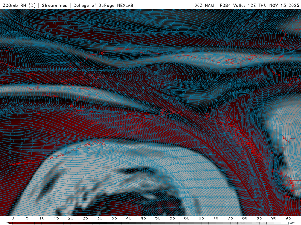Click the 60 value on color scale
Screen dimensions: 301x225
pyautogui.click(x=187, y=218)
